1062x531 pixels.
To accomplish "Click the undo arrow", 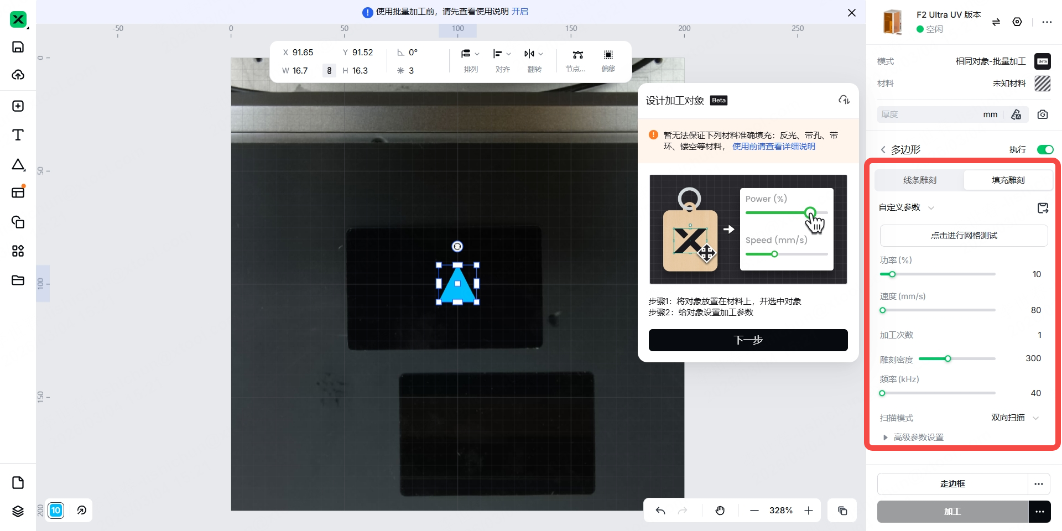I will (x=660, y=511).
